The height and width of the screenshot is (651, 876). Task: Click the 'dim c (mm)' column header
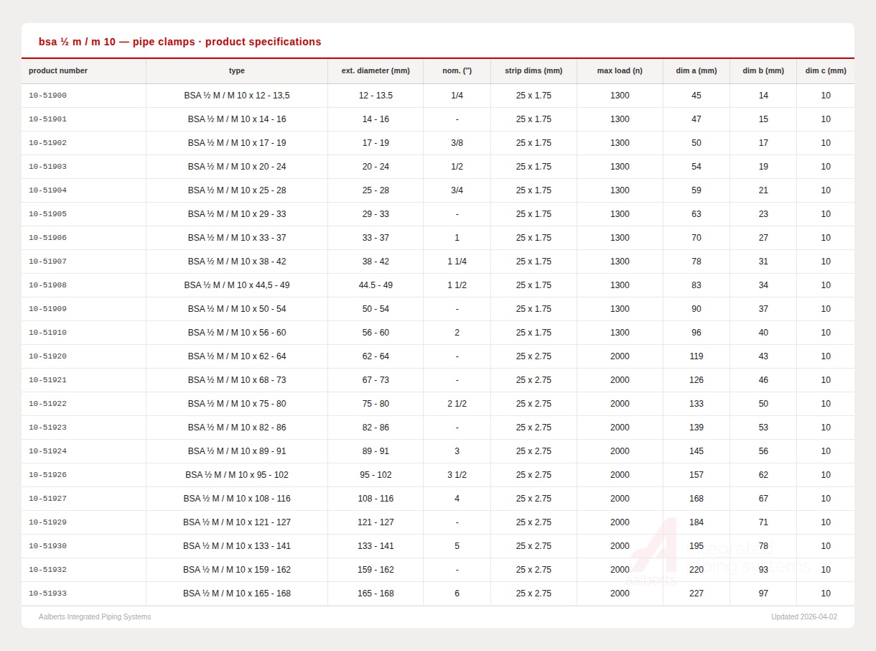tap(825, 71)
